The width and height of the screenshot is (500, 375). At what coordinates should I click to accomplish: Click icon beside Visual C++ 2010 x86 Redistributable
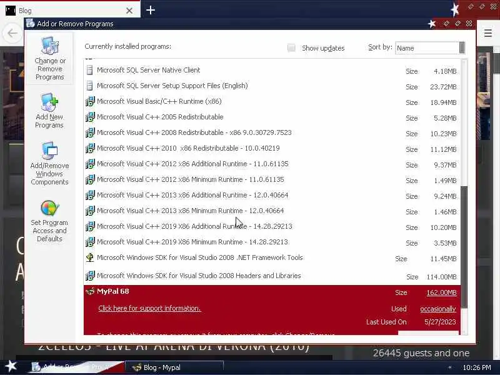pyautogui.click(x=90, y=148)
